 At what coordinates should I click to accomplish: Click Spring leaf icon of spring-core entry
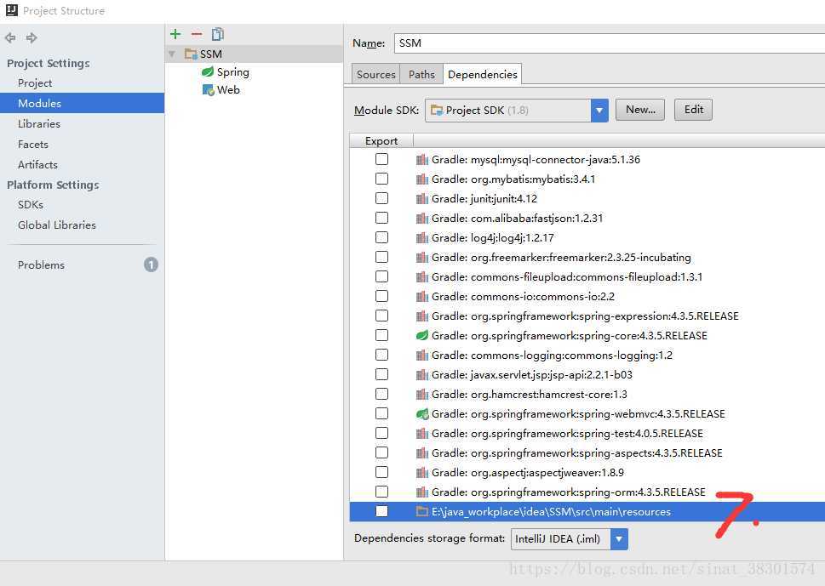click(x=422, y=335)
